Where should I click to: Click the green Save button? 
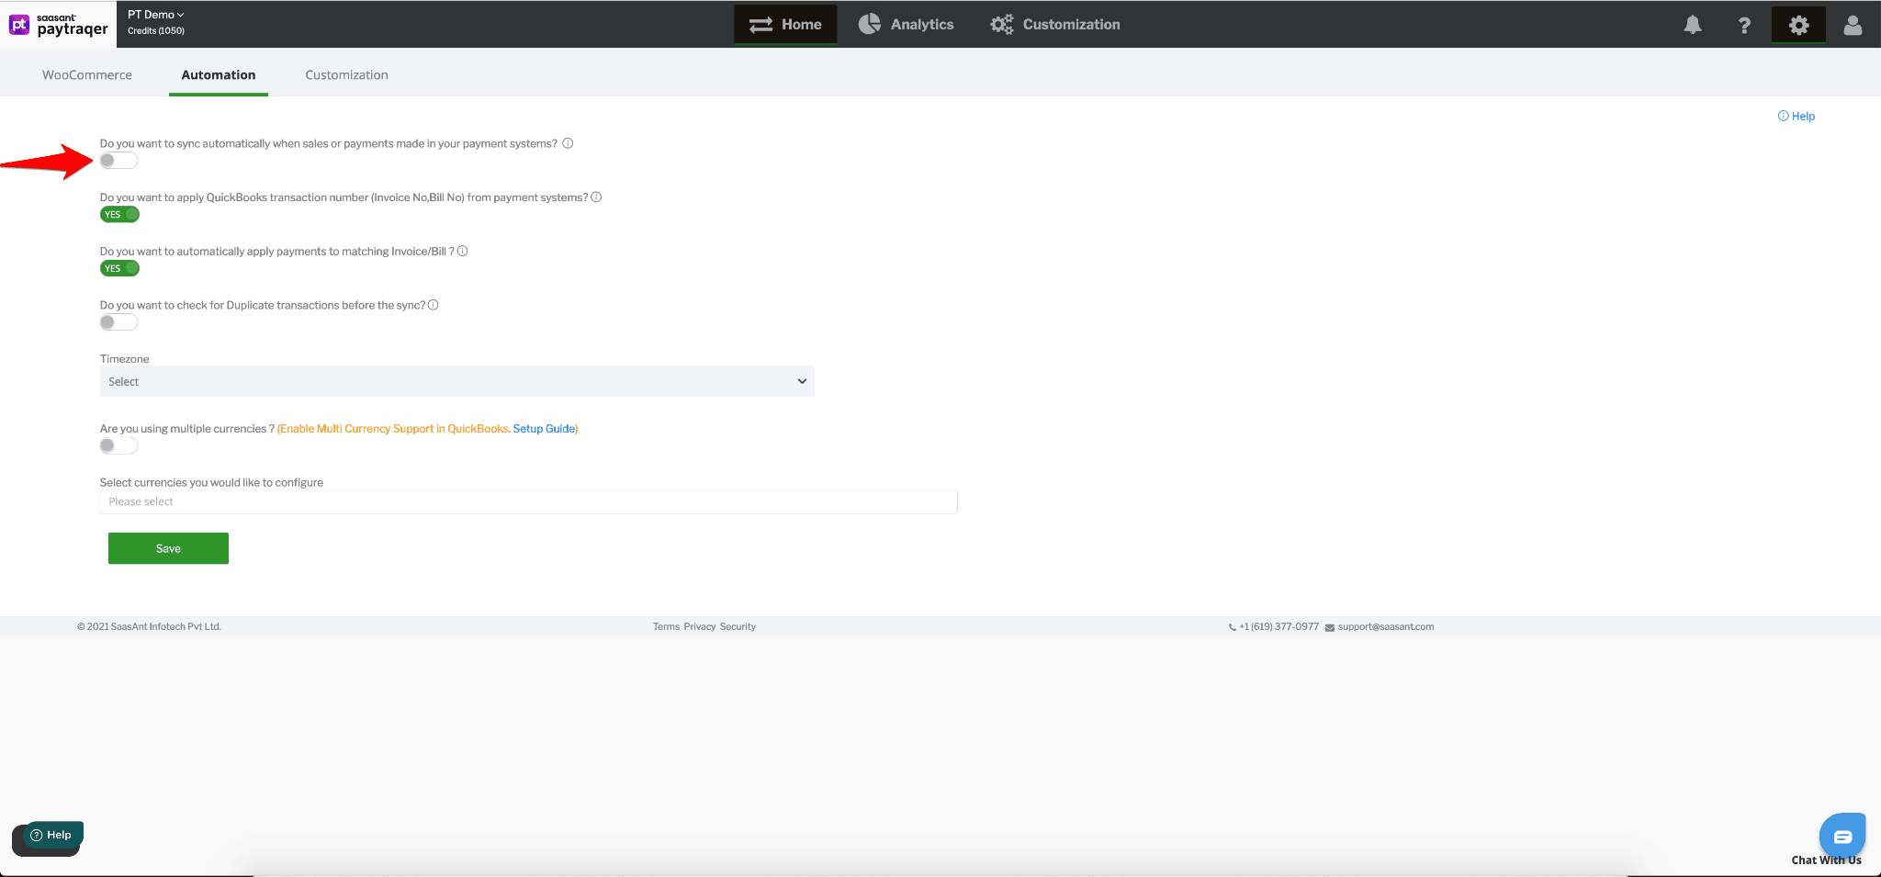point(168,548)
